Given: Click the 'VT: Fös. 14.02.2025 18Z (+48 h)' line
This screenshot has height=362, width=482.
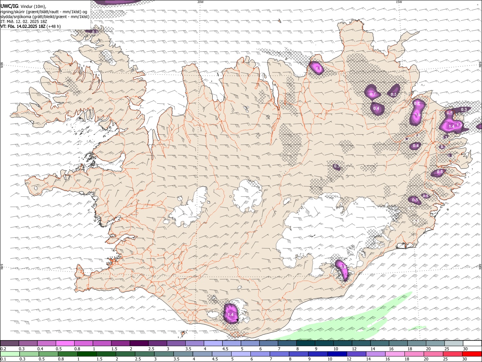Looking at the screenshot, I should (x=31, y=26).
